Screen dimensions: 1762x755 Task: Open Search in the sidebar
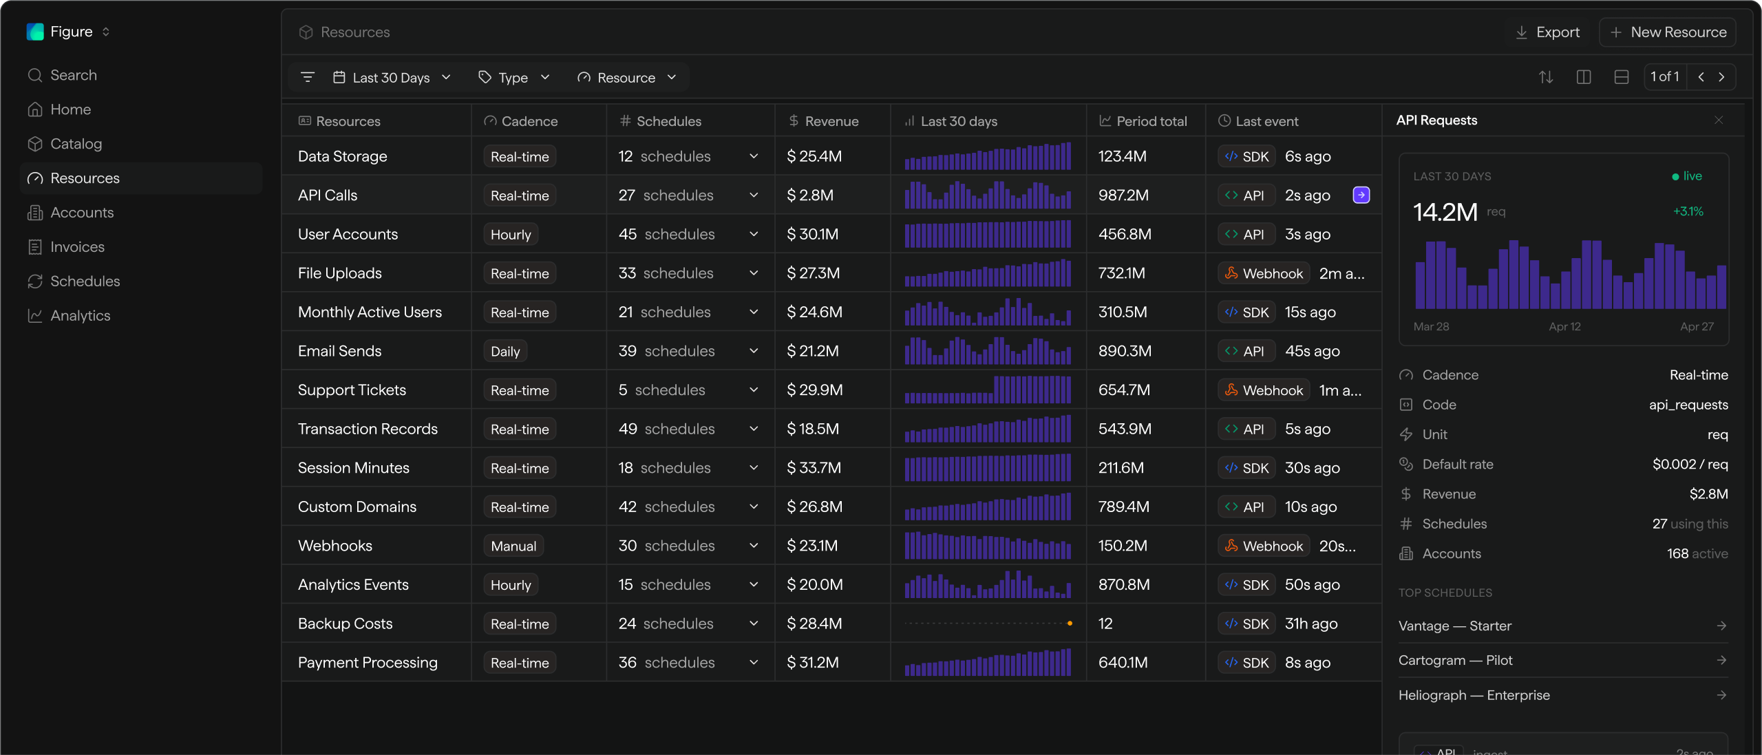point(141,75)
